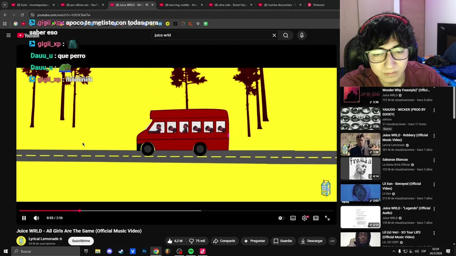Screen dimensions: 456x256
Task: Enter fullscreen on the video player
Action: click(x=327, y=218)
